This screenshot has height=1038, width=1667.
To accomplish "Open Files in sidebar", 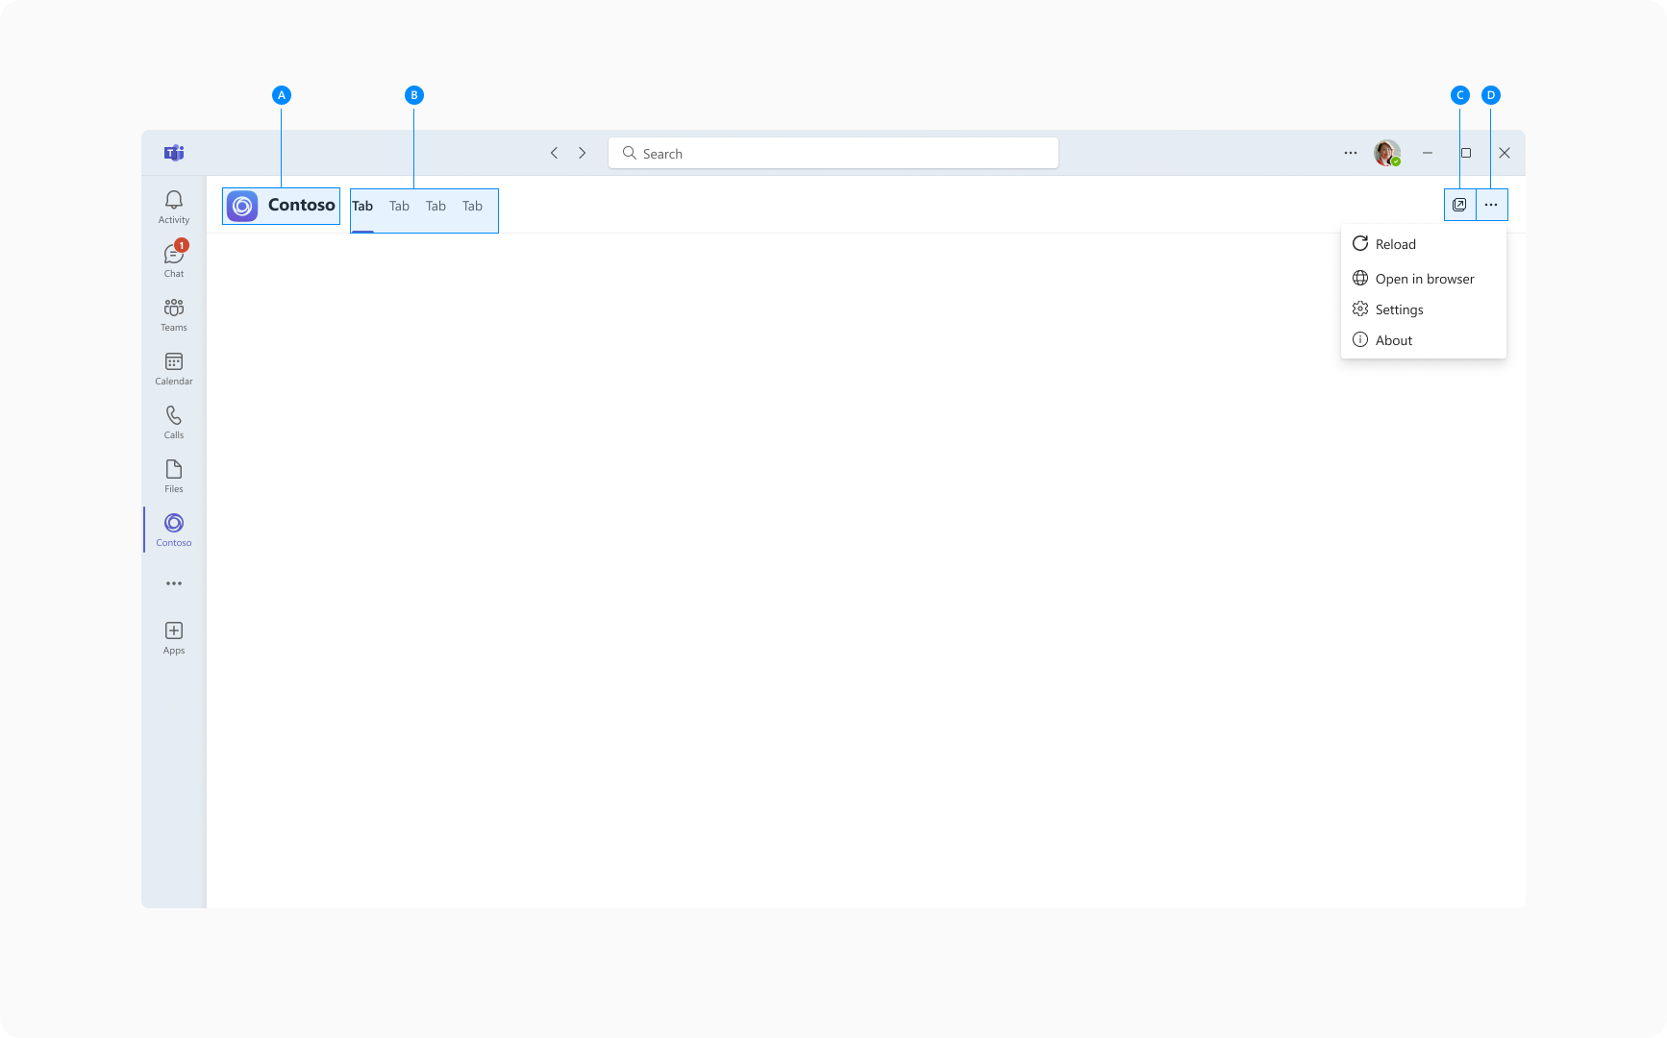I will (x=174, y=476).
